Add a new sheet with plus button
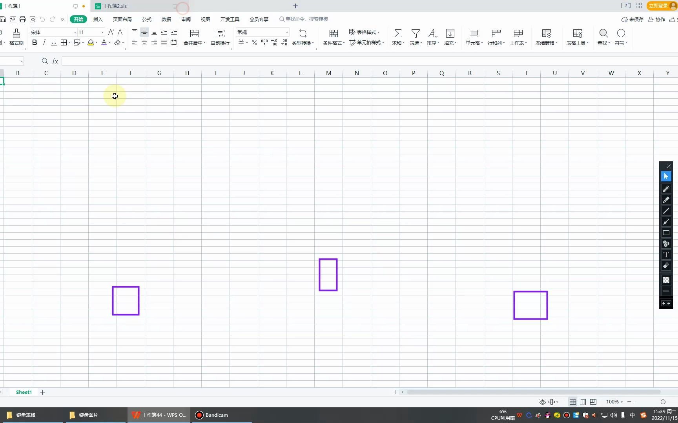Image resolution: width=678 pixels, height=423 pixels. [x=43, y=392]
